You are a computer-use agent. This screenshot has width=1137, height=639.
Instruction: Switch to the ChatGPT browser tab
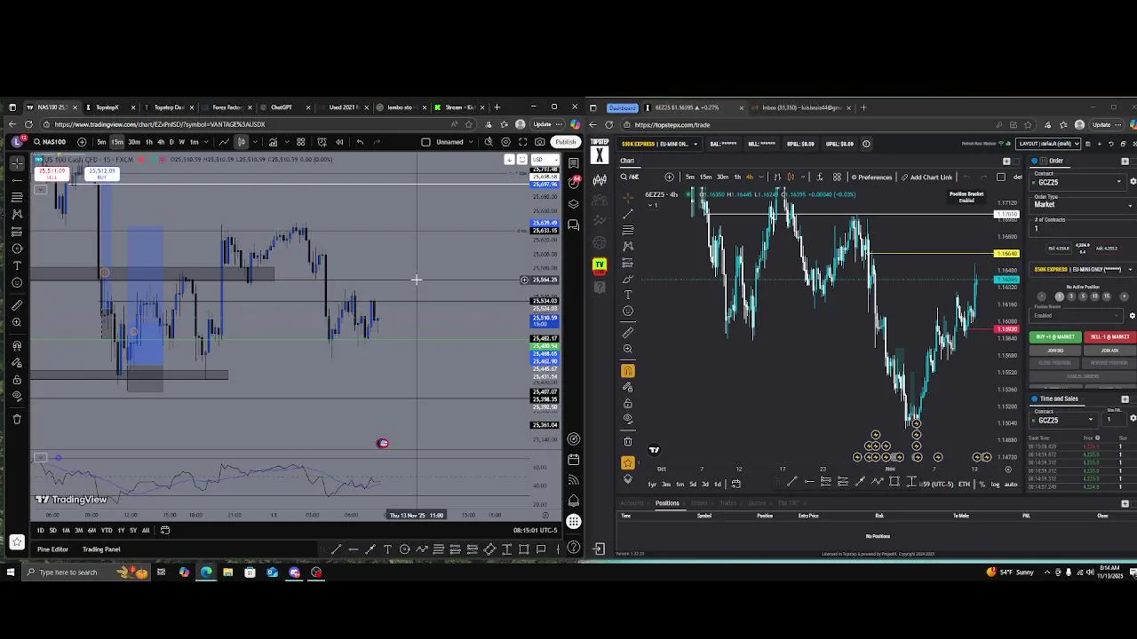pos(281,107)
